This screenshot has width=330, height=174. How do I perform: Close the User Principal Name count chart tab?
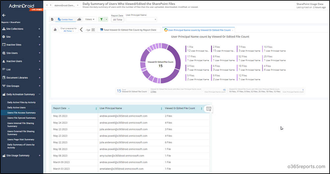232,30
